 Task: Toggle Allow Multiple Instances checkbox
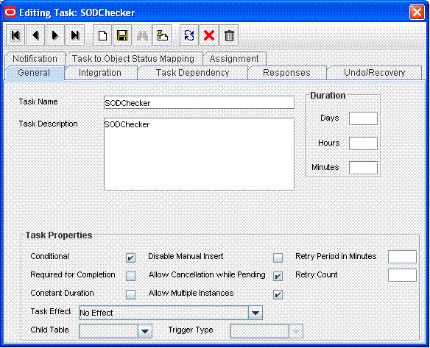click(x=278, y=294)
